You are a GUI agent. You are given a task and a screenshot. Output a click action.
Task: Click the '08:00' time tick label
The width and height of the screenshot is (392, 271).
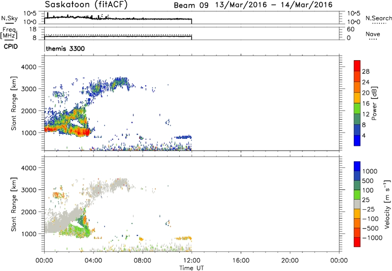[143, 261]
